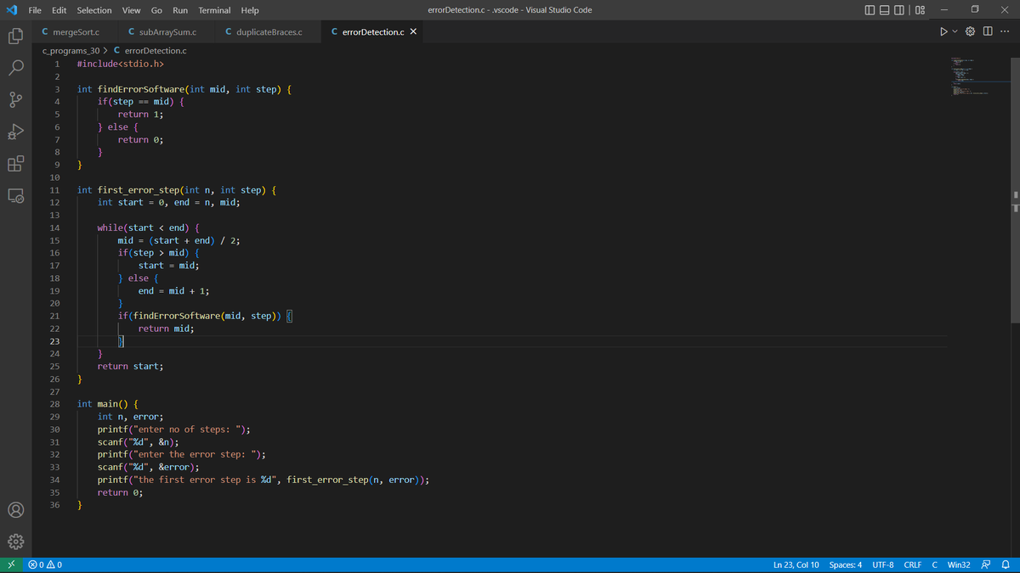Open the Customize Layout control

(919, 9)
